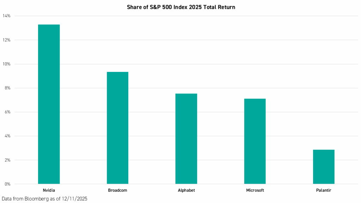
Task: Click the 8% y-axis tick label
Action: pos(7,88)
